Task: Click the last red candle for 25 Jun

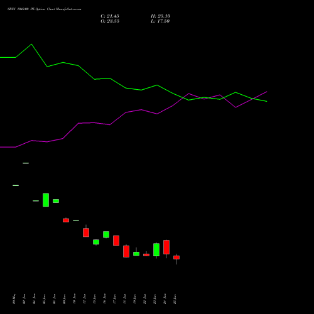Action: pos(176,257)
